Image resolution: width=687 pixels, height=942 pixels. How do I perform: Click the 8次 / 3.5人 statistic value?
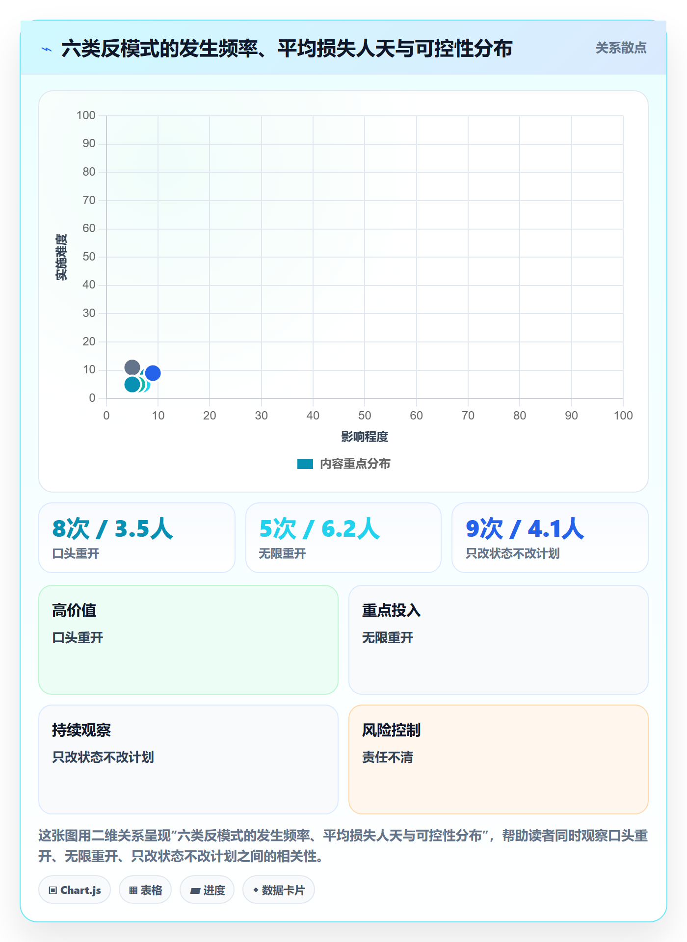click(x=112, y=529)
